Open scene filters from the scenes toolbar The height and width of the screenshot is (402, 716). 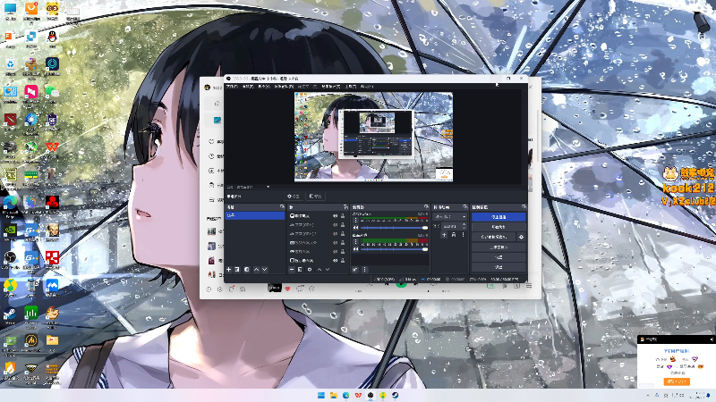pos(247,270)
